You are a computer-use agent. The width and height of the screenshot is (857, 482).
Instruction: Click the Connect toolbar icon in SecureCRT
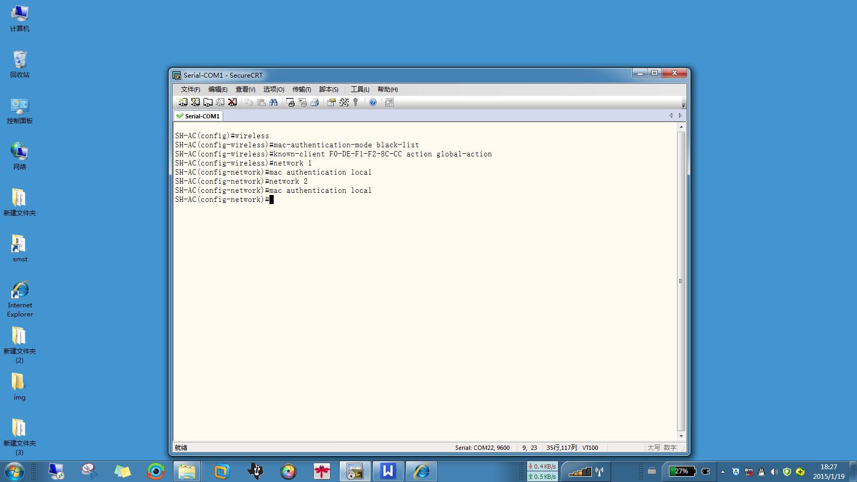(x=183, y=102)
